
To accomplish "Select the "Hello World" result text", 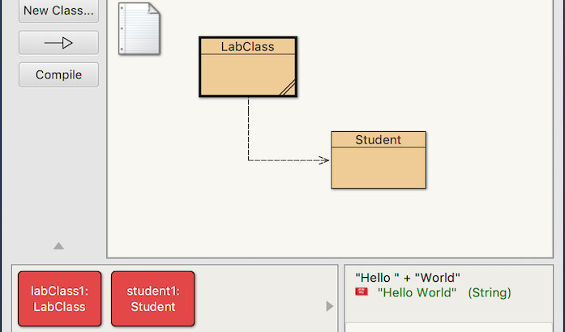I will coord(417,292).
